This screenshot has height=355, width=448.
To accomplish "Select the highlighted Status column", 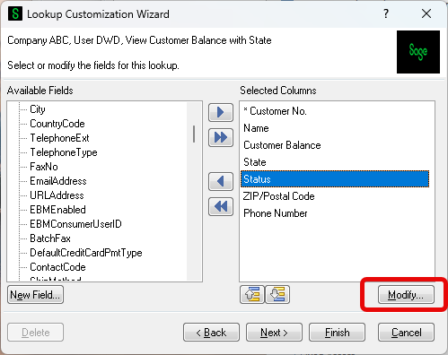I will 335,179.
